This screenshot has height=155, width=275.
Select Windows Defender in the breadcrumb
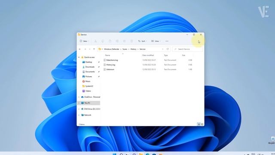tap(112, 49)
